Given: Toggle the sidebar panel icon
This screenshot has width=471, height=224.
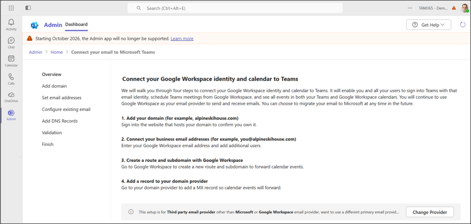Looking at the screenshot, I should 28,8.
